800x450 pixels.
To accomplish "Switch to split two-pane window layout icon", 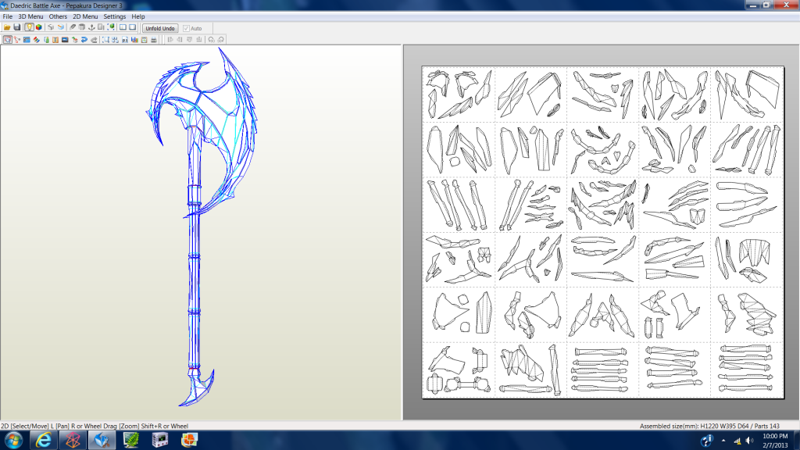I will click(123, 27).
